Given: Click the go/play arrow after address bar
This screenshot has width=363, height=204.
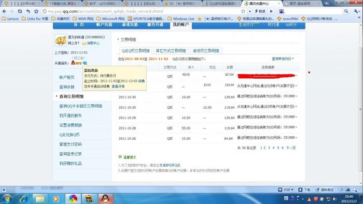Looking at the screenshot, I should (x=271, y=11).
